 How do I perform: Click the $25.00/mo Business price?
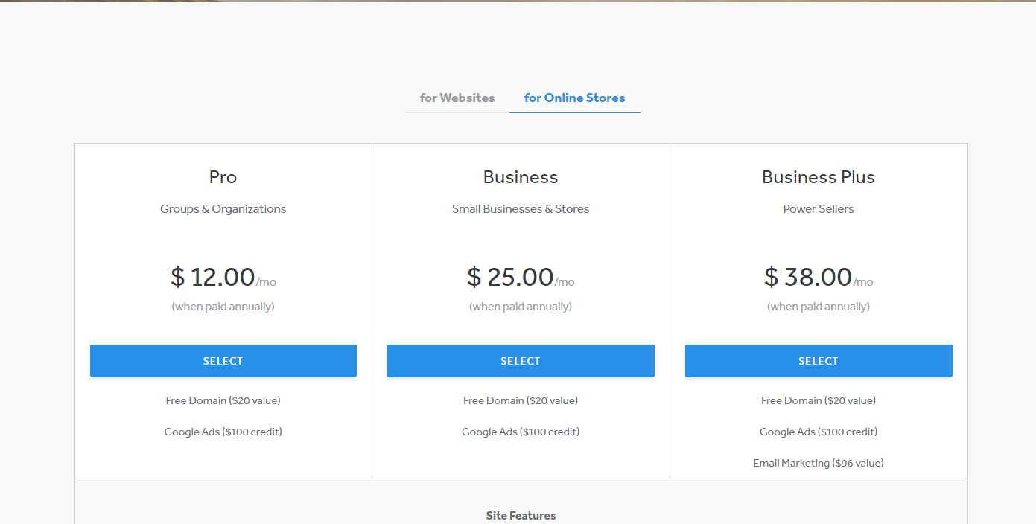(x=520, y=276)
